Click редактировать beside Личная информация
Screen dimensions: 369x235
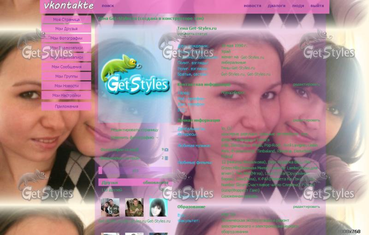[306, 120]
